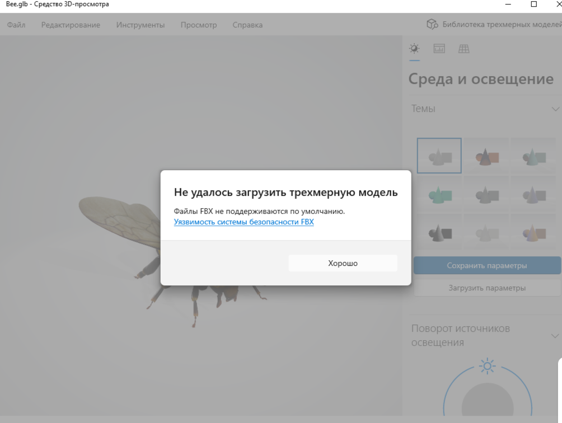
Task: Open the Редактирование menu
Action: coord(71,25)
